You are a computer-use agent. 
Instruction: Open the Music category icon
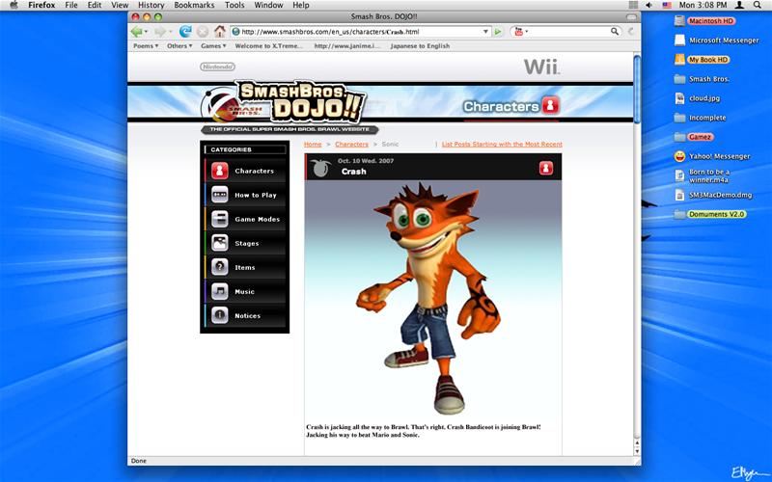click(x=220, y=291)
